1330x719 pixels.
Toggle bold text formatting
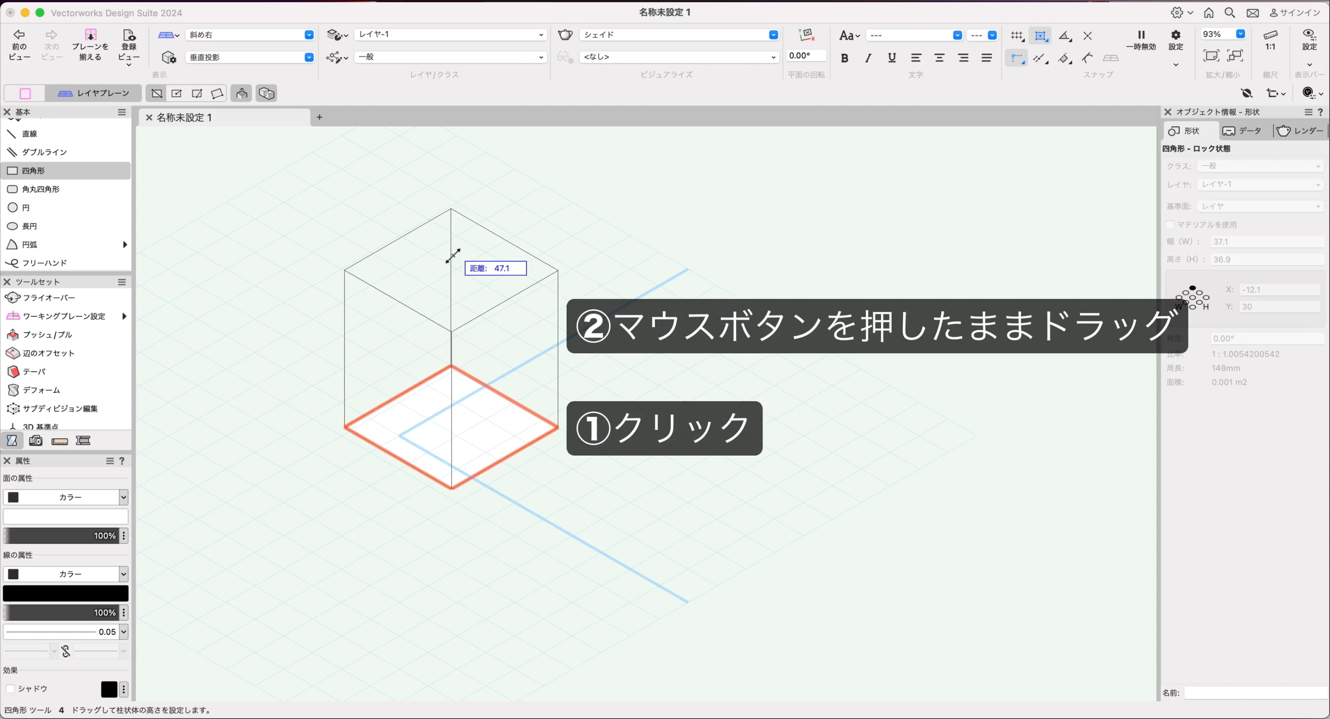click(x=844, y=58)
